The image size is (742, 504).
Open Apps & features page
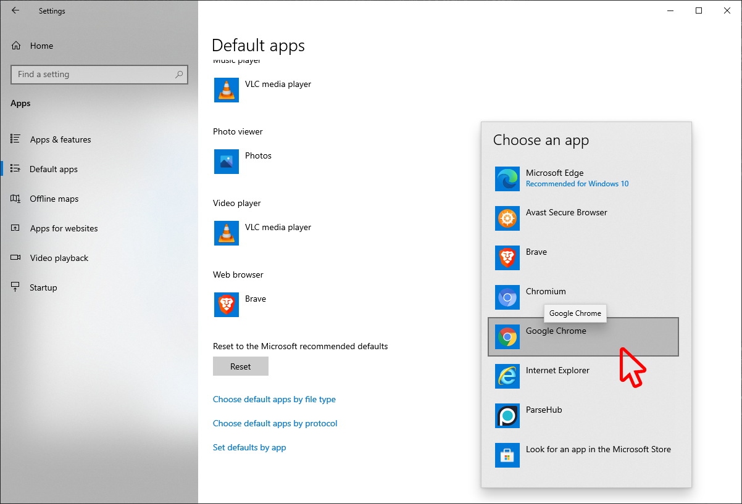coord(99,139)
